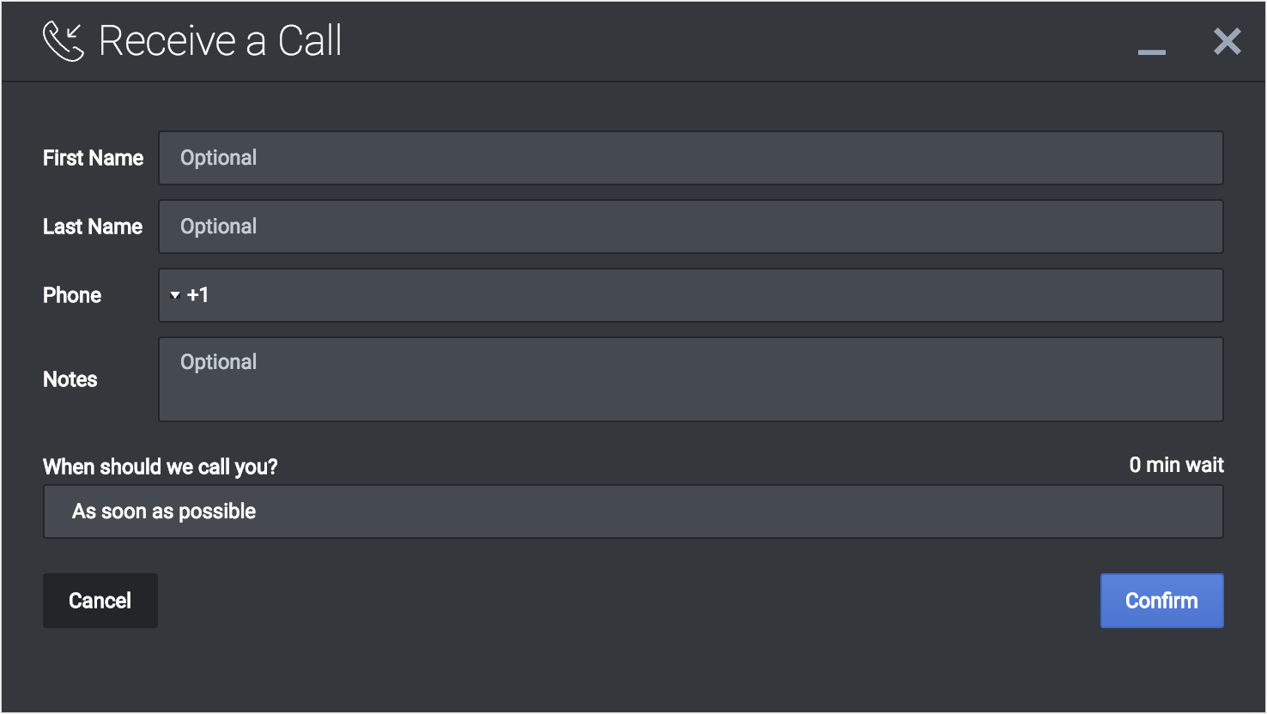Click the empty middle of the header bar

pos(738,41)
